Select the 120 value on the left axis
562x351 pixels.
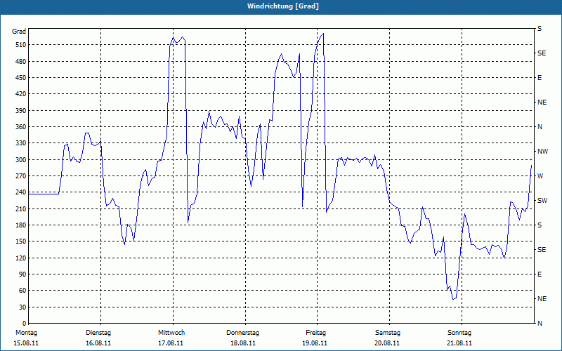point(21,258)
